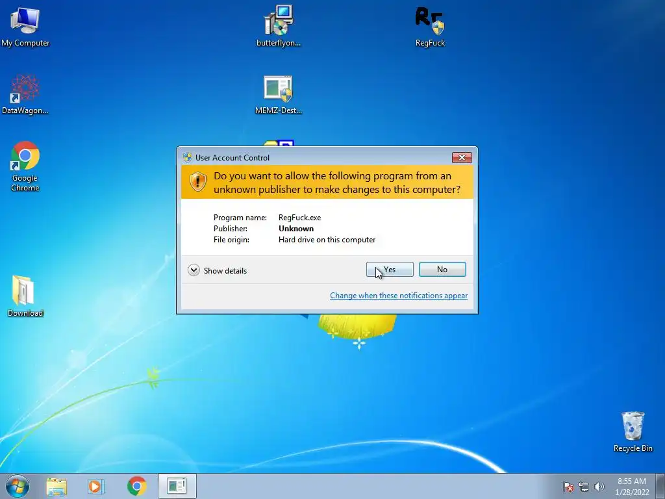
Task: Open the network icon in the system tray
Action: (x=584, y=487)
